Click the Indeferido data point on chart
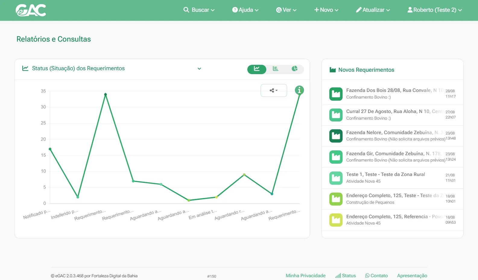The width and height of the screenshot is (478, 280). pyautogui.click(x=78, y=197)
